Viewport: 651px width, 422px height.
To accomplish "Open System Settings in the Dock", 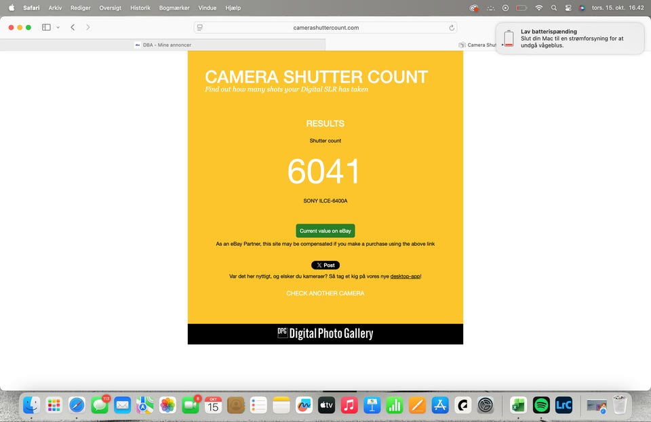I will (x=486, y=405).
